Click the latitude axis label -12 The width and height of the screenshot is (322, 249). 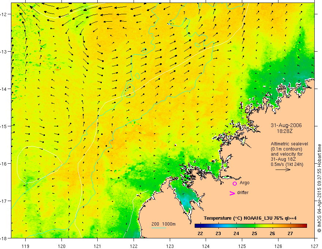(4, 14)
